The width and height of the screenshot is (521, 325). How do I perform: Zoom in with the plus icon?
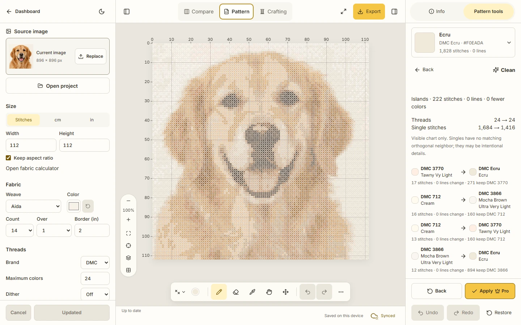click(128, 220)
